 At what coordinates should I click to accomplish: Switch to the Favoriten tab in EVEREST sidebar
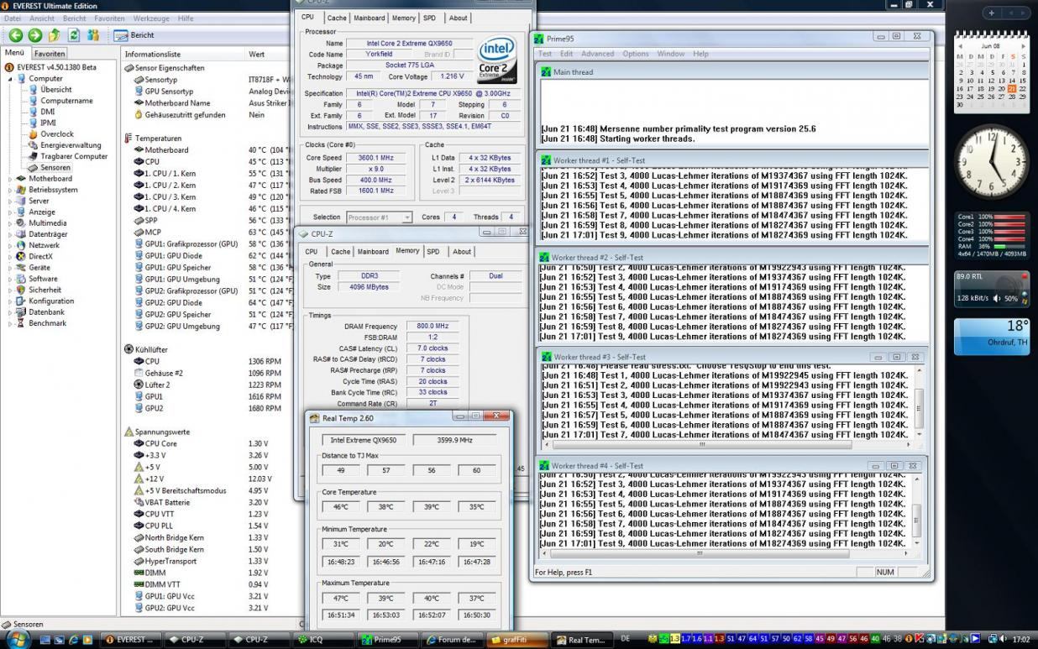pyautogui.click(x=50, y=54)
